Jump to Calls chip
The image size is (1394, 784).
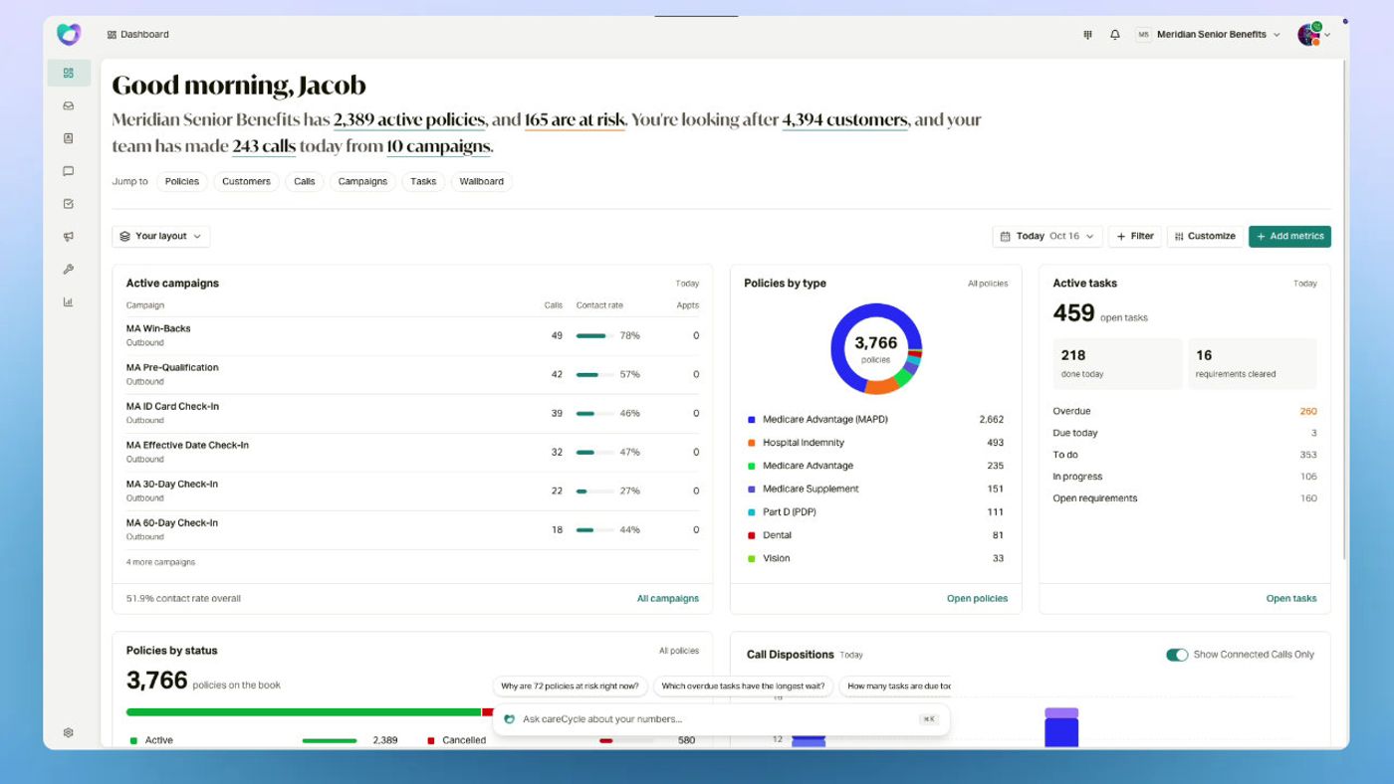[305, 182]
